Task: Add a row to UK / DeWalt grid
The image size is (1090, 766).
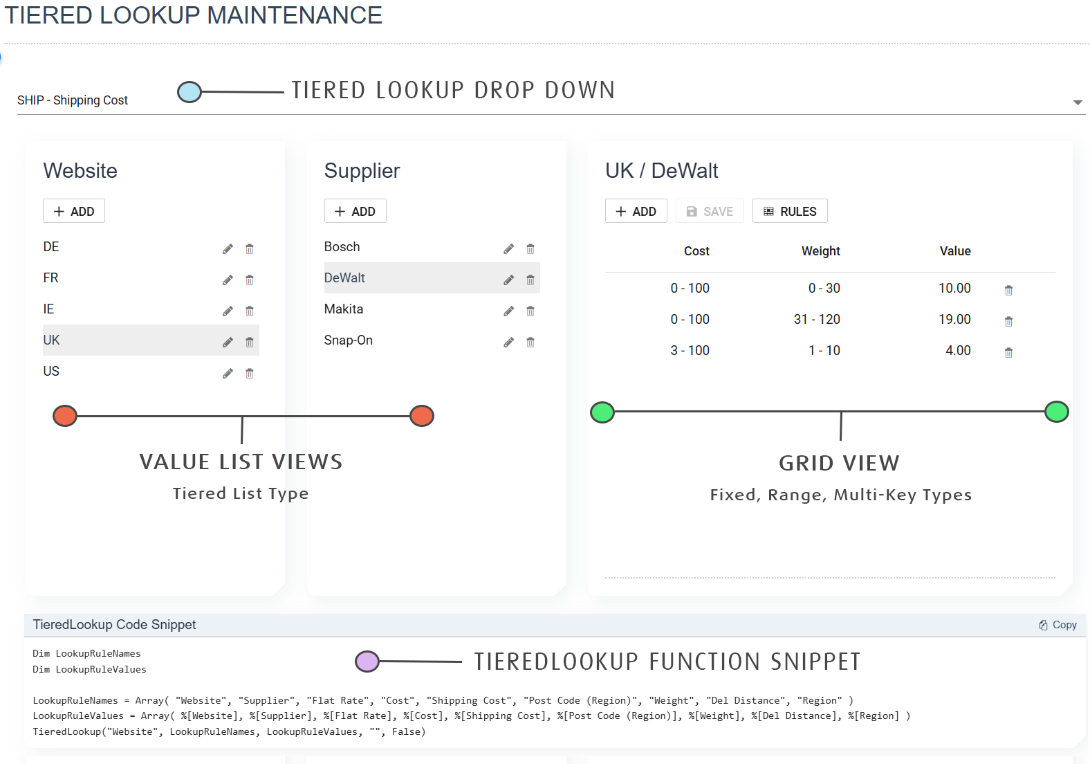Action: click(636, 212)
